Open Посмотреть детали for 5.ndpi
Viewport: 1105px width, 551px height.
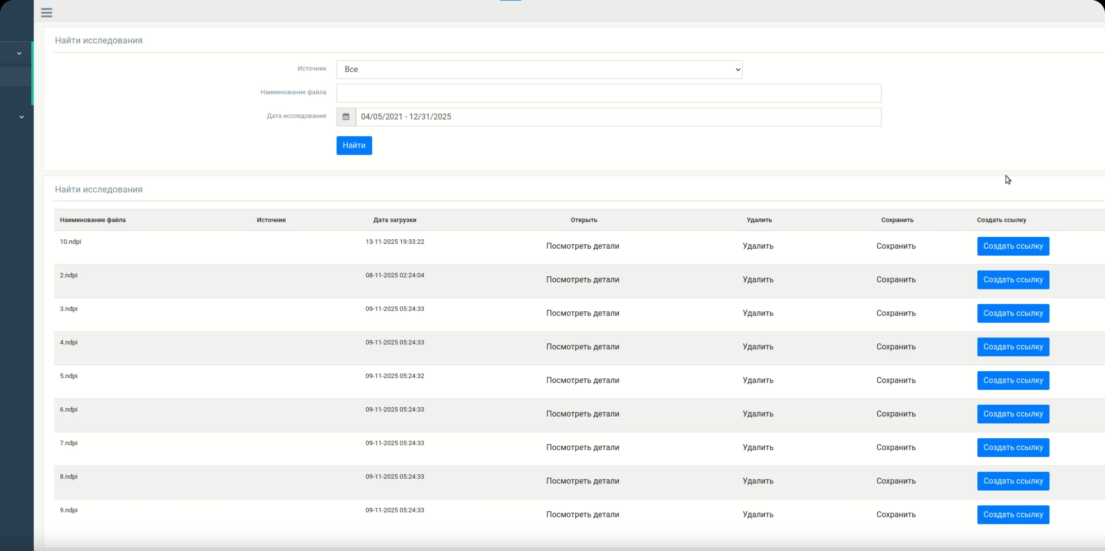[x=582, y=381]
